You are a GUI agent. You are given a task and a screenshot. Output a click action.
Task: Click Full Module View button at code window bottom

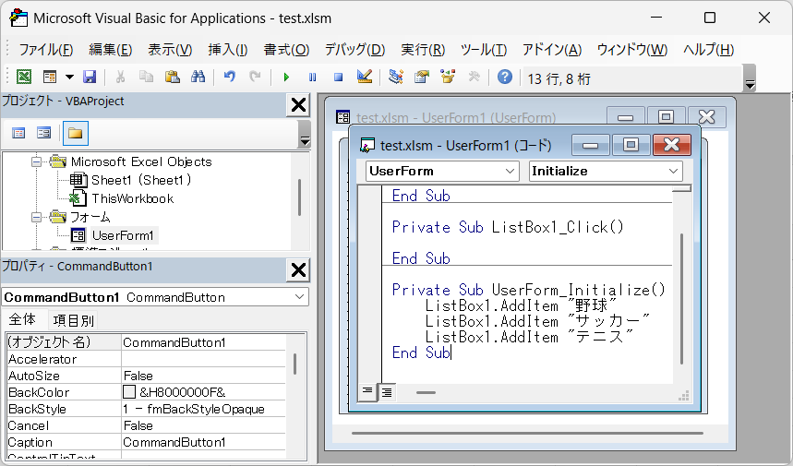387,391
